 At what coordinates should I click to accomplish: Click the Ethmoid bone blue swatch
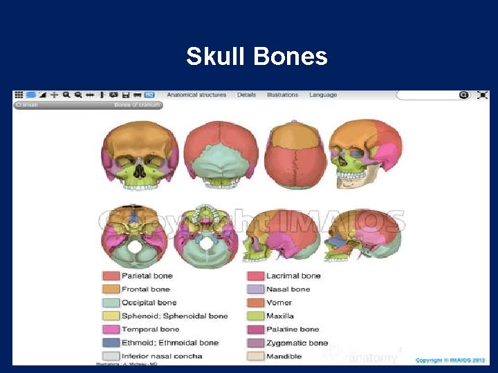tap(111, 343)
